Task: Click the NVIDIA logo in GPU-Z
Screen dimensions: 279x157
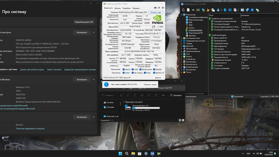Action: pyautogui.click(x=157, y=20)
